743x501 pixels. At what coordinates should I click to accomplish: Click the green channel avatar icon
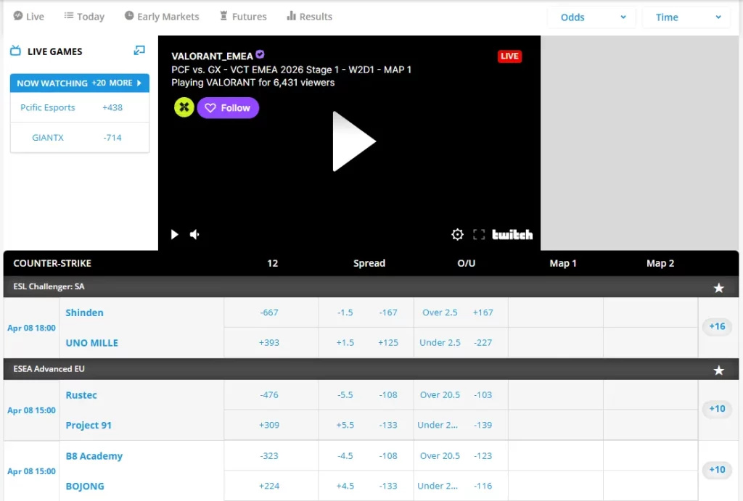pos(184,107)
